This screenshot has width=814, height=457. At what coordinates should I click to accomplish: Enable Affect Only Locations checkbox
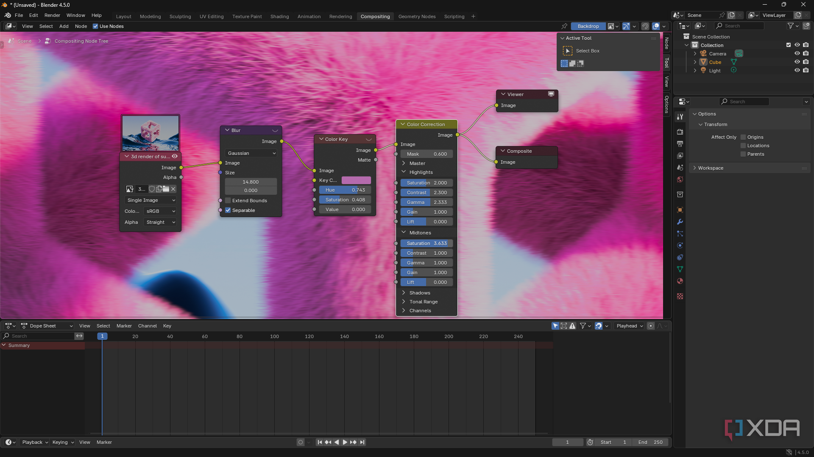pyautogui.click(x=743, y=146)
